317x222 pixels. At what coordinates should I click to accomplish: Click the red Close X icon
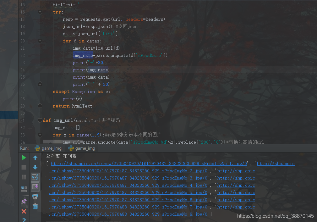pos(24,211)
